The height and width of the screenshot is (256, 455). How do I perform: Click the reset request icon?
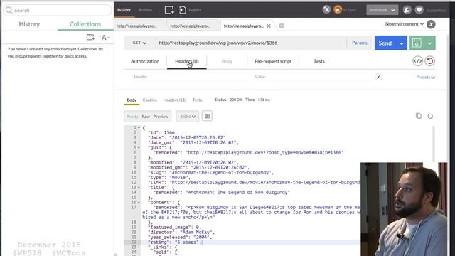click(429, 61)
